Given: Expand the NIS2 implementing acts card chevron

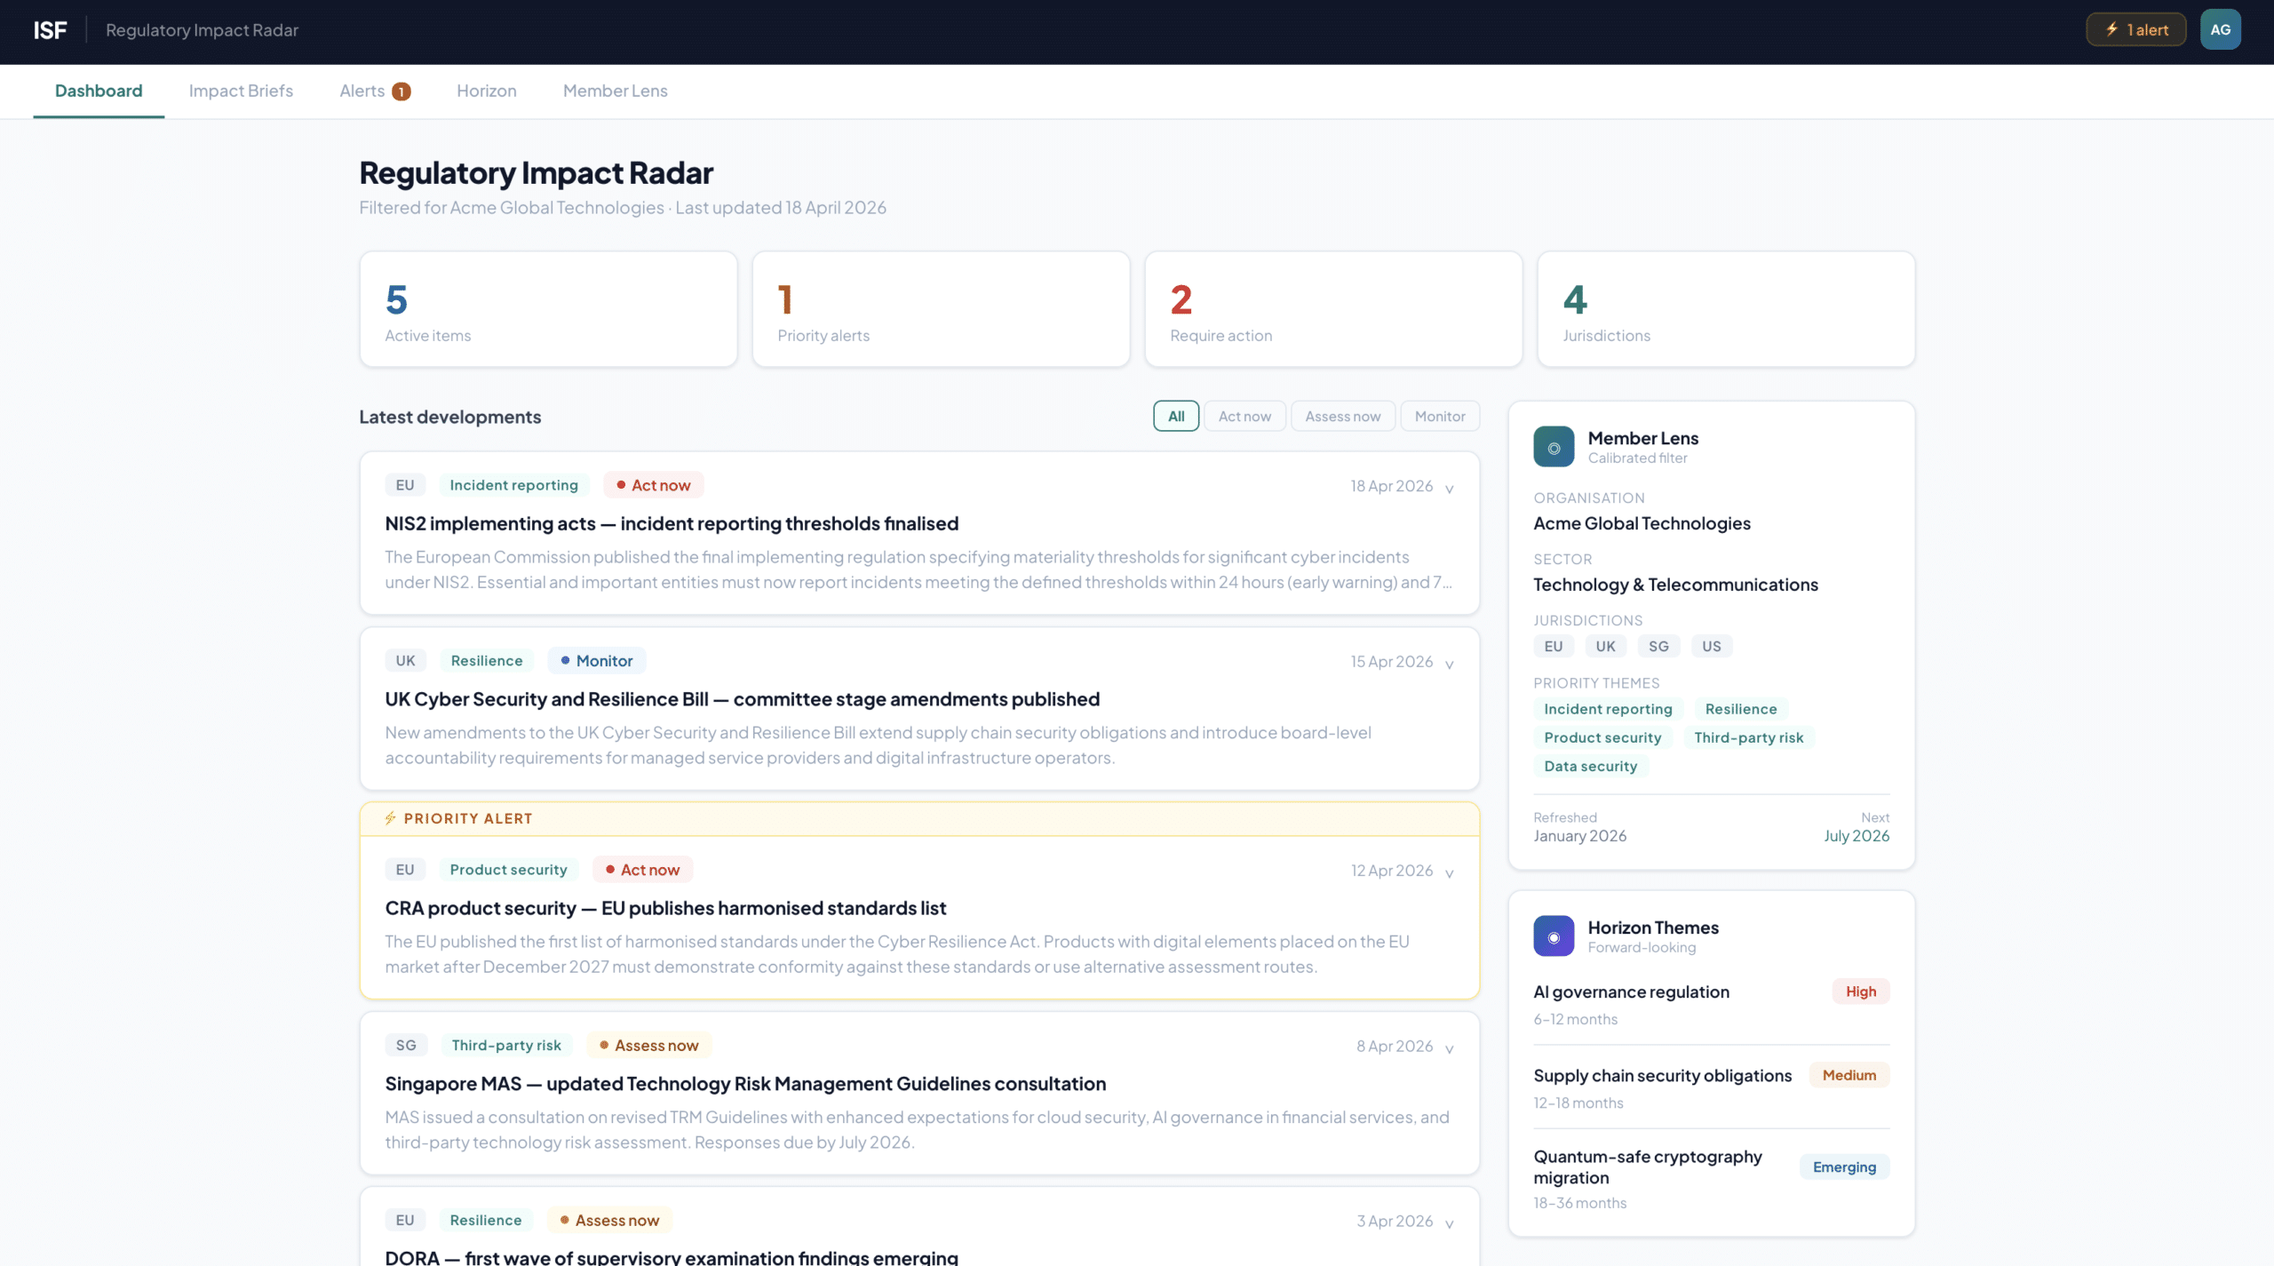Looking at the screenshot, I should coord(1449,489).
